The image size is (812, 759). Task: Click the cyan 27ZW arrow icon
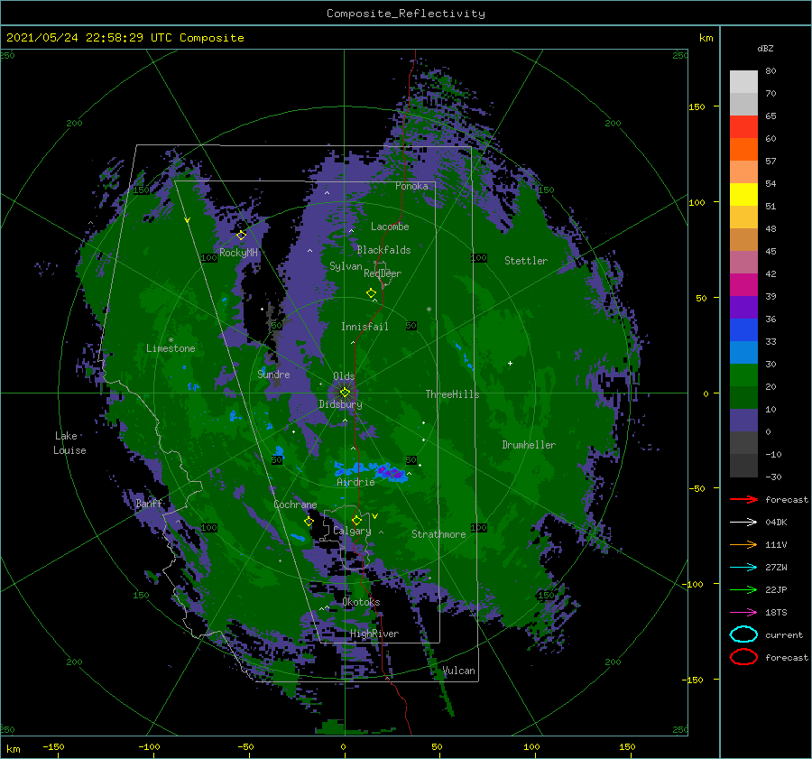[x=743, y=568]
